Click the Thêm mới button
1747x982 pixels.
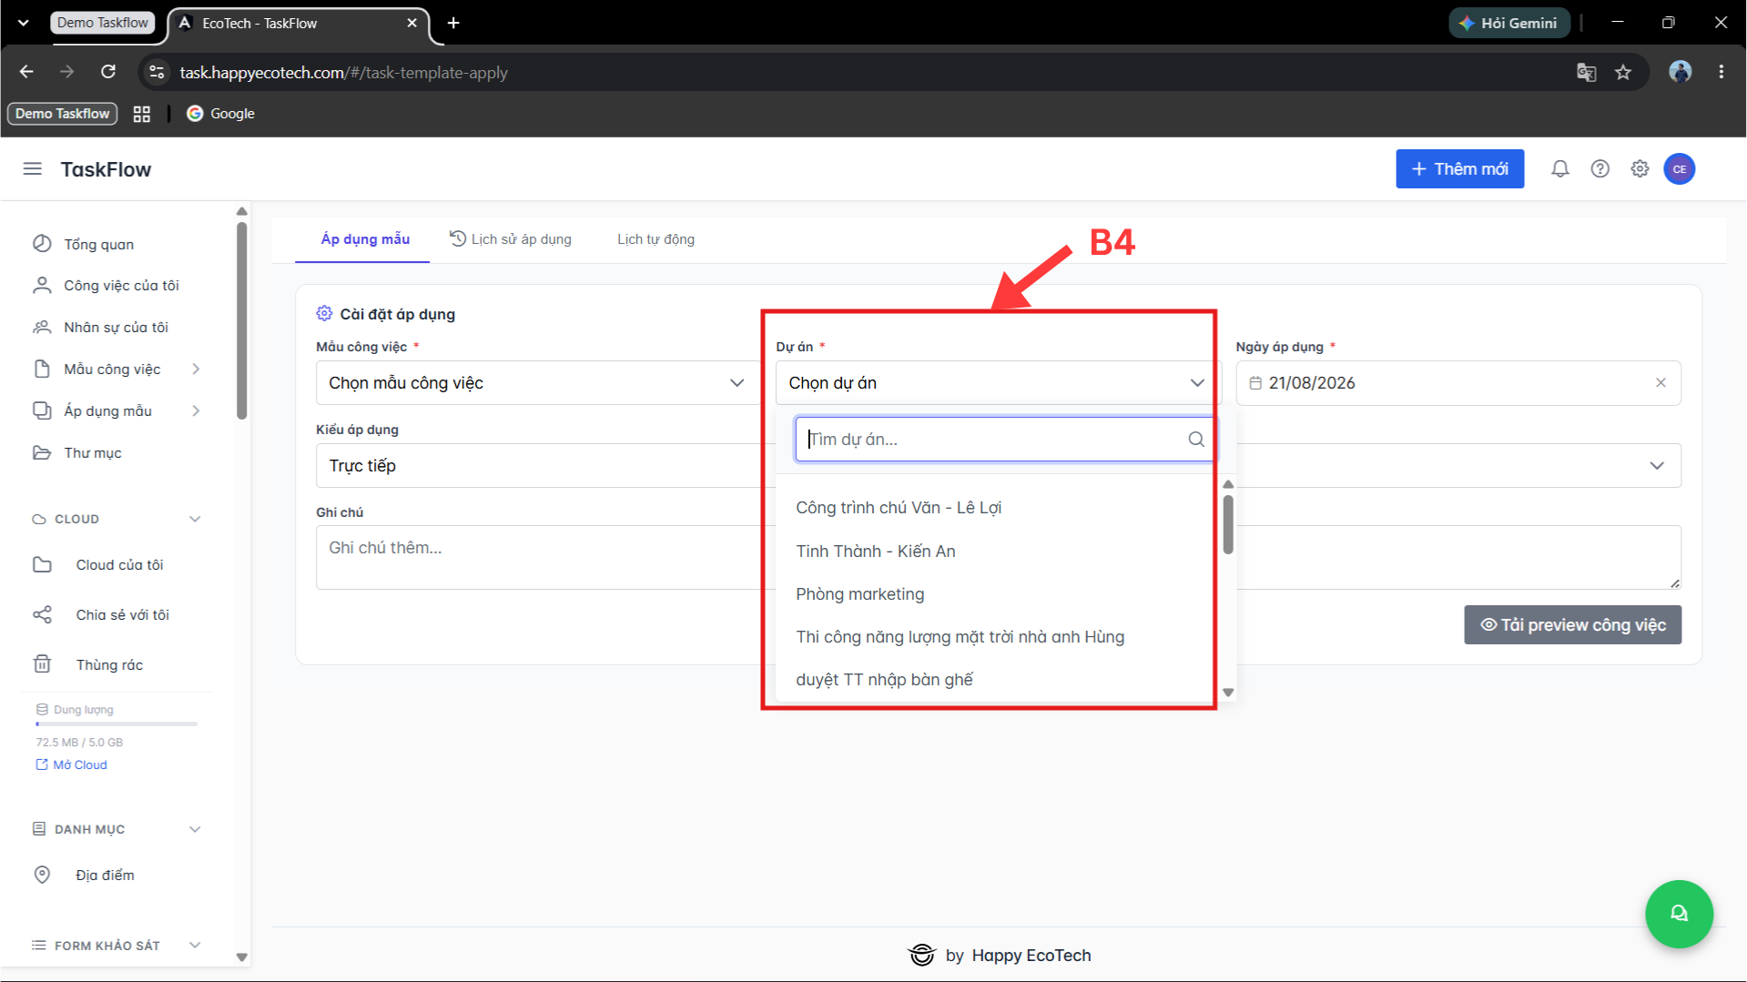[x=1459, y=169]
